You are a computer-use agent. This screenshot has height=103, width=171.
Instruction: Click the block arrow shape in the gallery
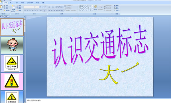click(x=88, y=8)
